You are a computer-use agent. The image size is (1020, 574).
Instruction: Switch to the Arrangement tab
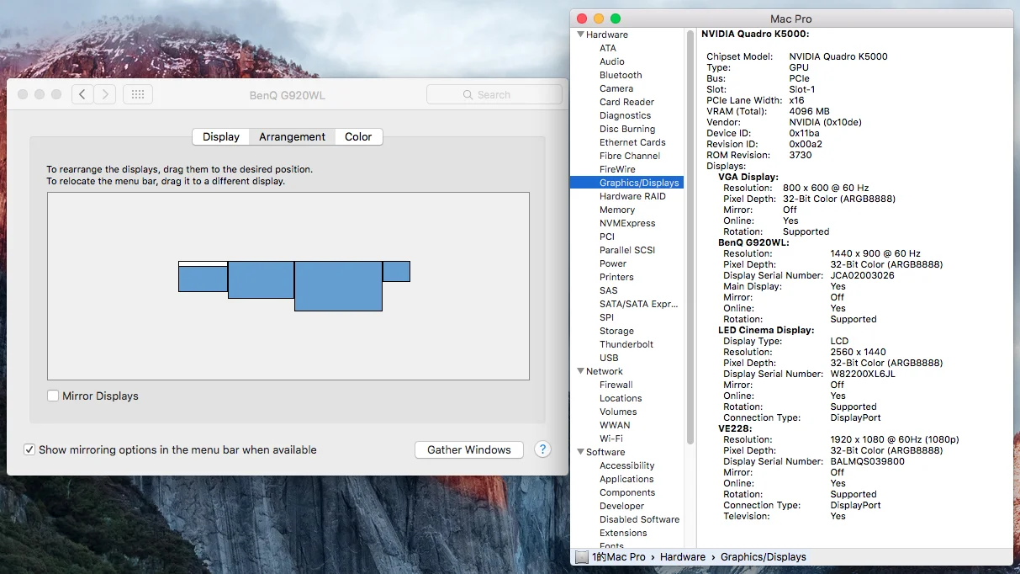[x=292, y=136]
